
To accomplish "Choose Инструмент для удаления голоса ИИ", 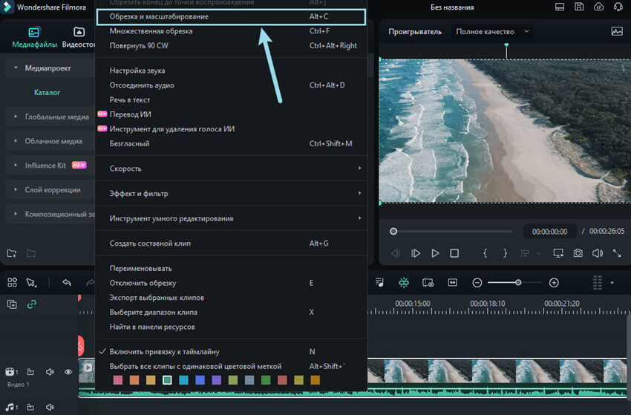I will click(231, 129).
